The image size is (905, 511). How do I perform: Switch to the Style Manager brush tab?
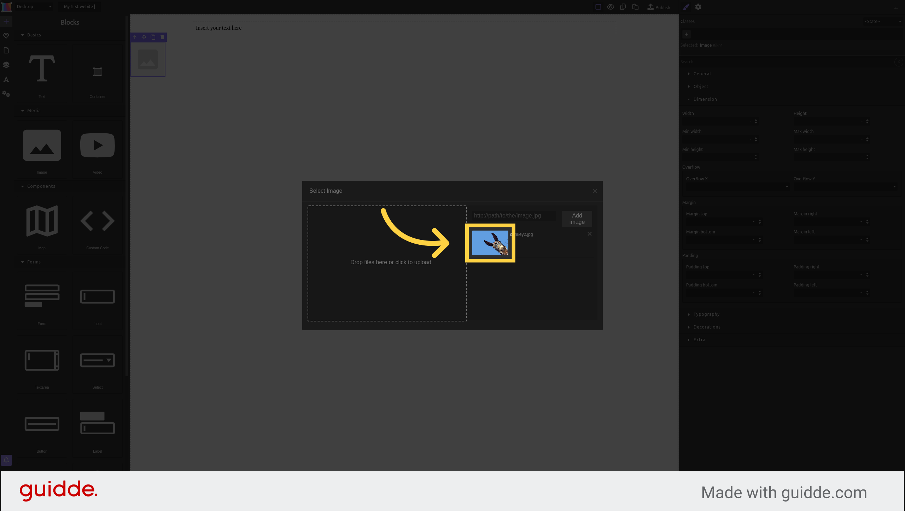(x=685, y=7)
